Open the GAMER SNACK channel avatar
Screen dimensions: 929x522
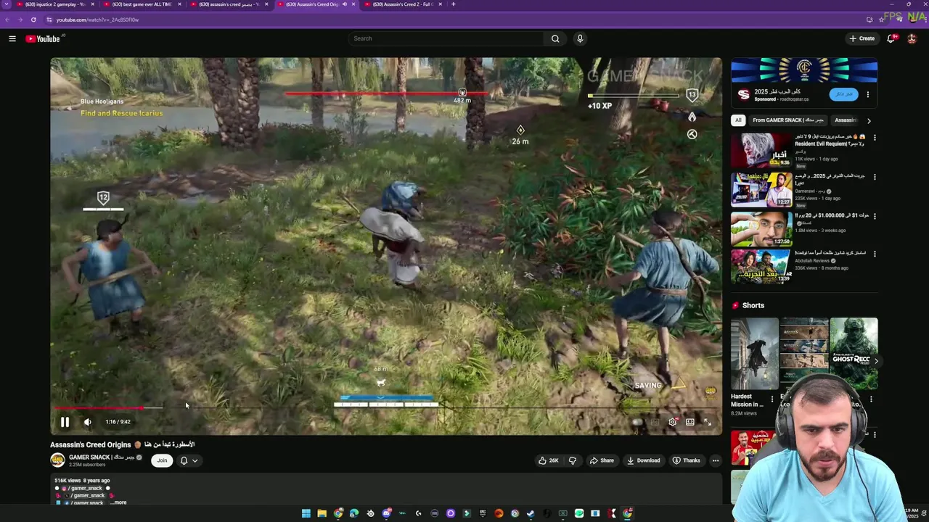pos(57,460)
